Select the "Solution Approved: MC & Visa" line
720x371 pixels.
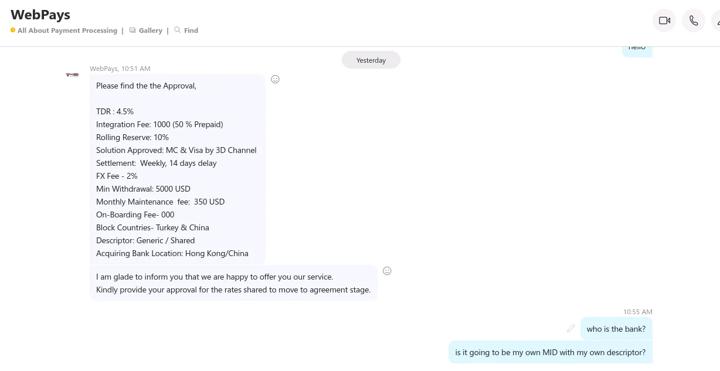click(x=176, y=150)
